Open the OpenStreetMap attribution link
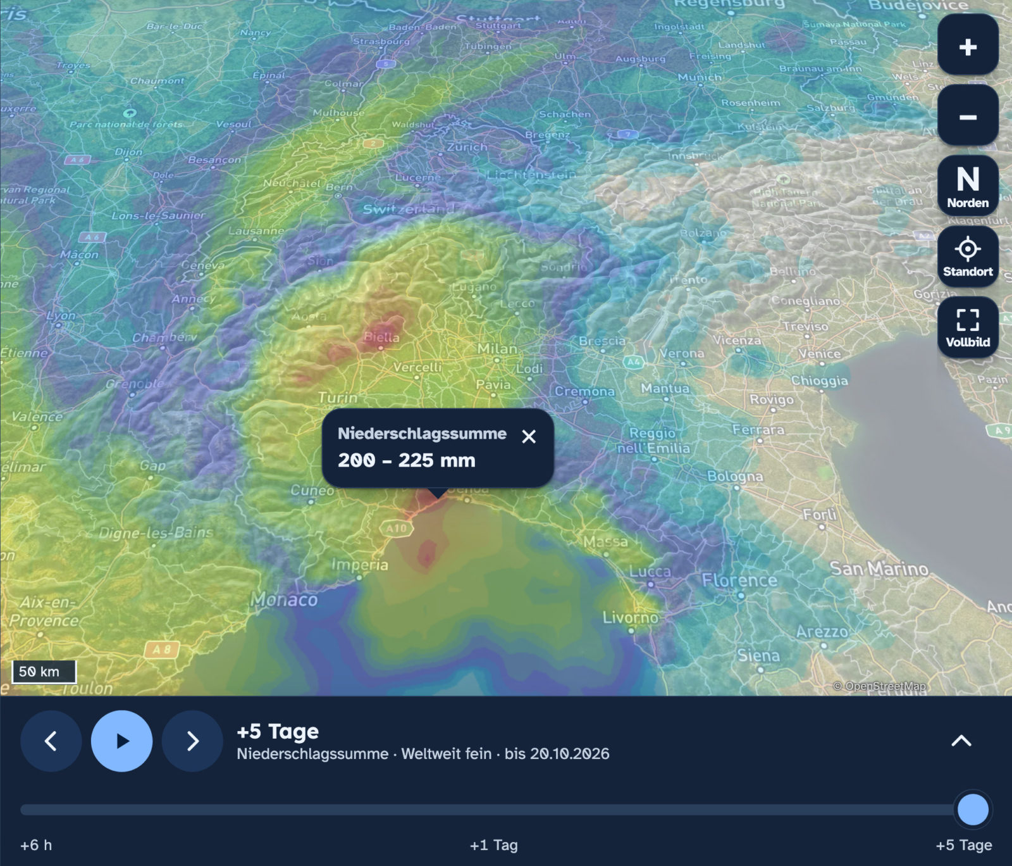Image resolution: width=1012 pixels, height=866 pixels. click(879, 686)
